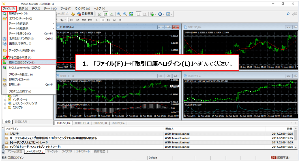
Task: Switch to candlestick chart display
Action: coord(106,14)
